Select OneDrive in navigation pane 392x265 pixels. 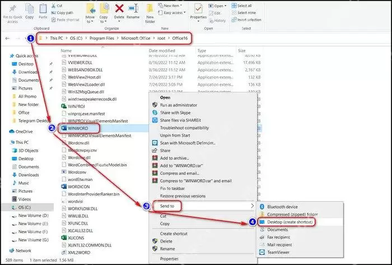21,132
